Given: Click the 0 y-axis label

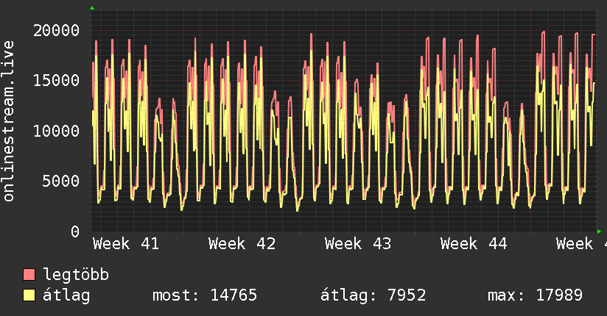Looking at the screenshot, I should tap(75, 231).
